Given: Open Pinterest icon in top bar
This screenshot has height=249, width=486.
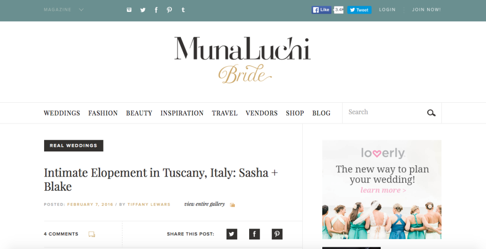Looking at the screenshot, I should pos(169,10).
